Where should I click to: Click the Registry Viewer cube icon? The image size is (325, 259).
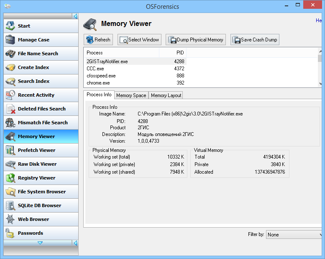click(10, 178)
